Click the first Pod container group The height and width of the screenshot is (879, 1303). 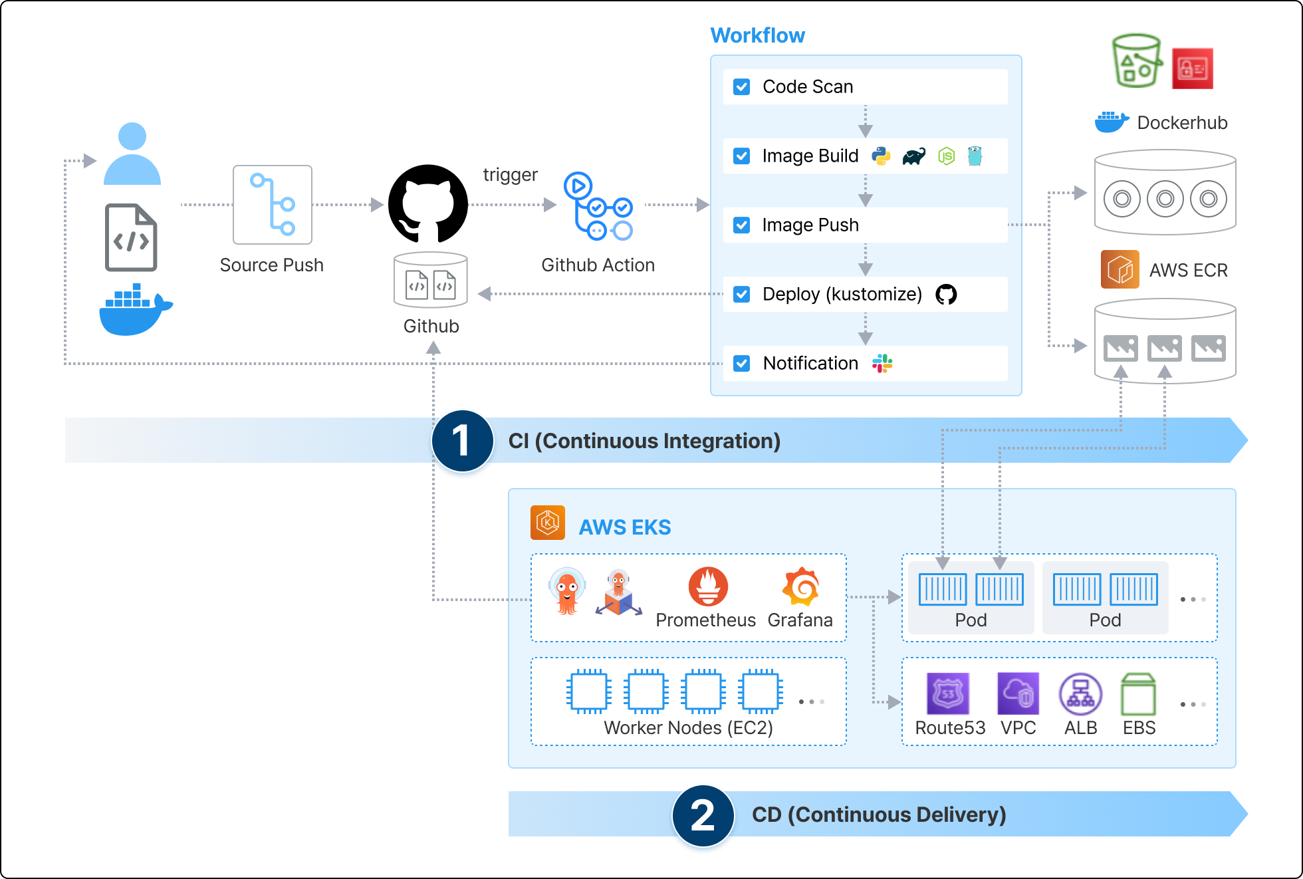[x=971, y=597]
